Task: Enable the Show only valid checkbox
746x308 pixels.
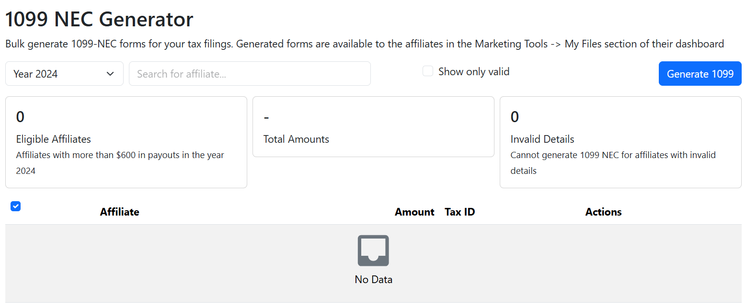Action: pyautogui.click(x=428, y=71)
